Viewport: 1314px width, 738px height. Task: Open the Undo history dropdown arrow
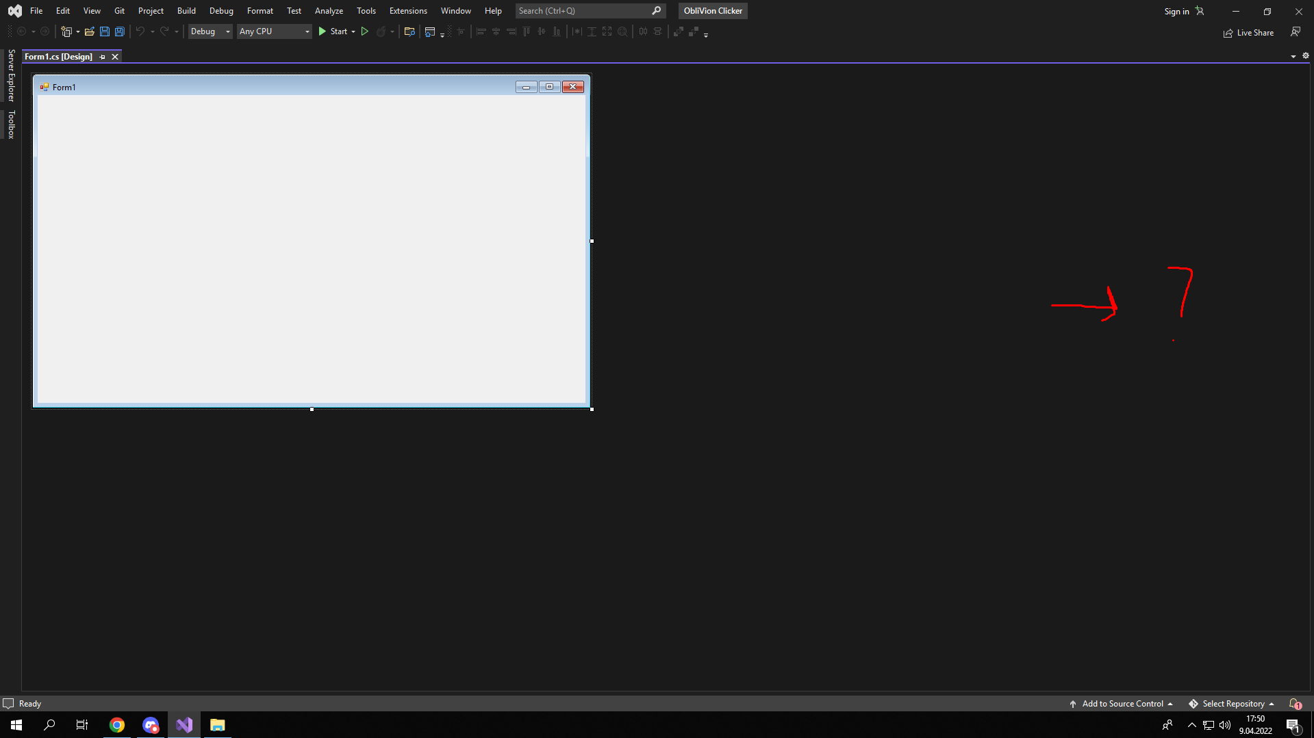(152, 31)
